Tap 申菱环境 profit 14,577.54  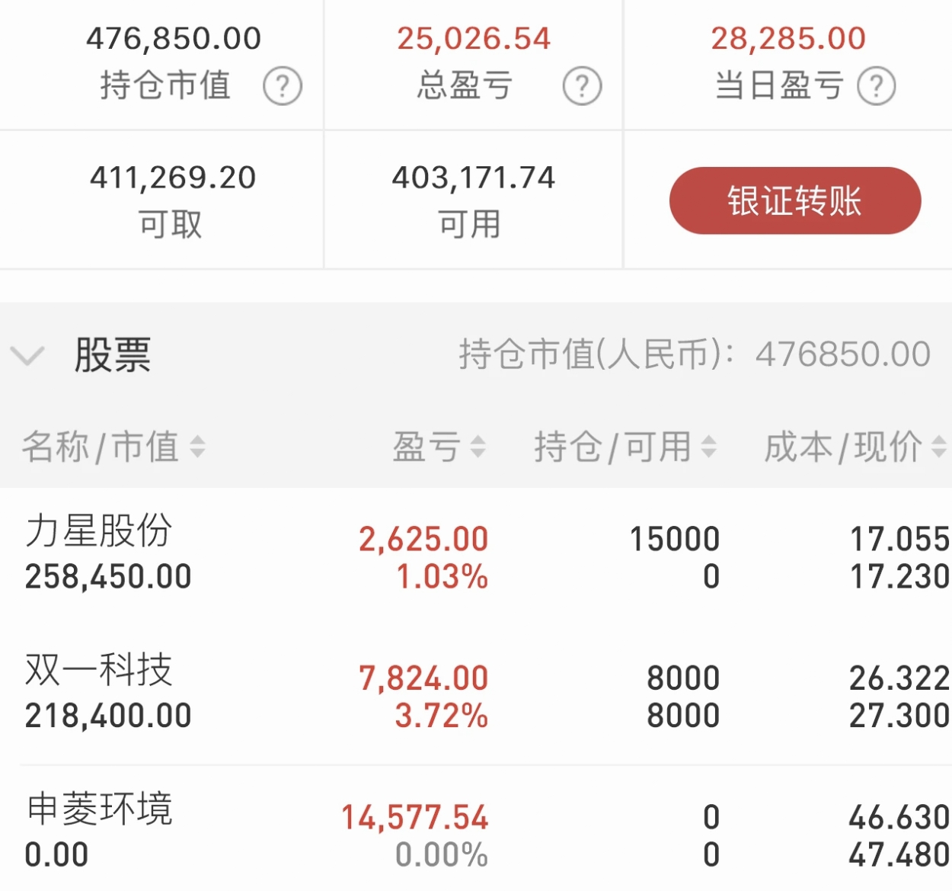[x=414, y=818]
